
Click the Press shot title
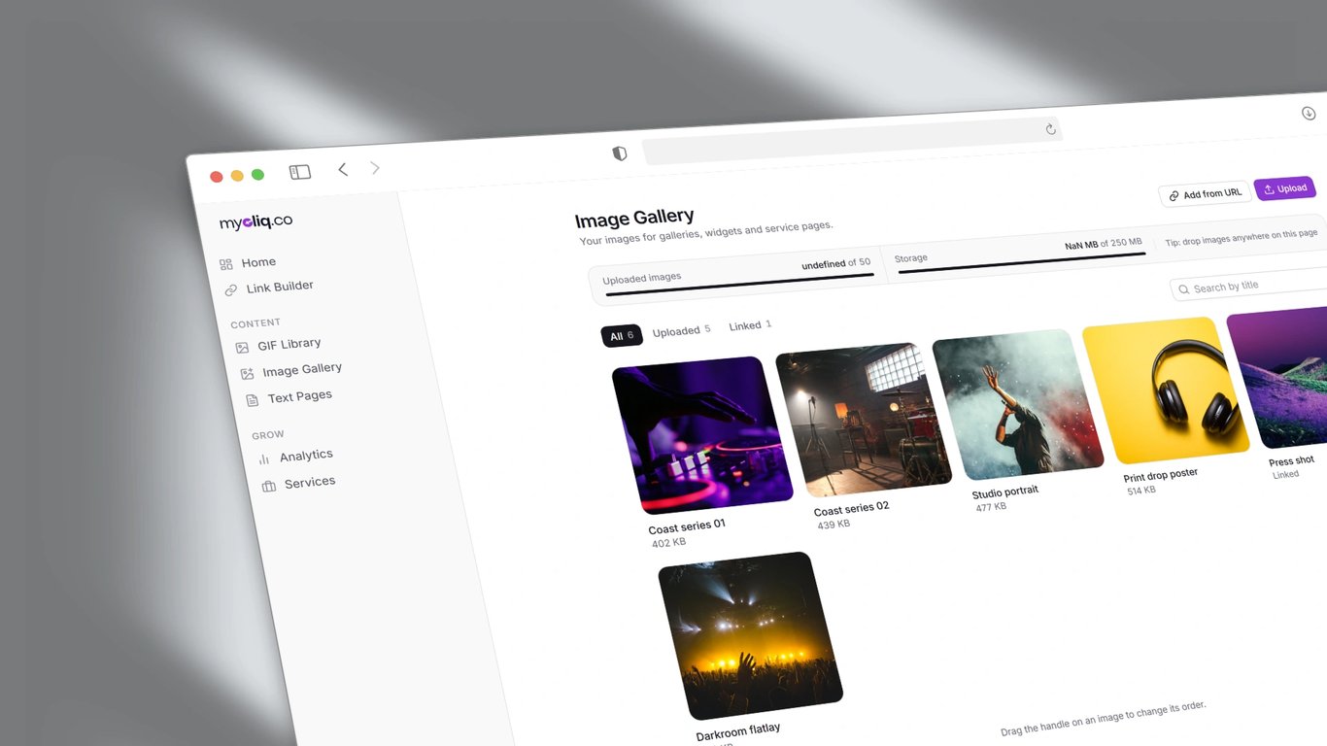pos(1291,461)
